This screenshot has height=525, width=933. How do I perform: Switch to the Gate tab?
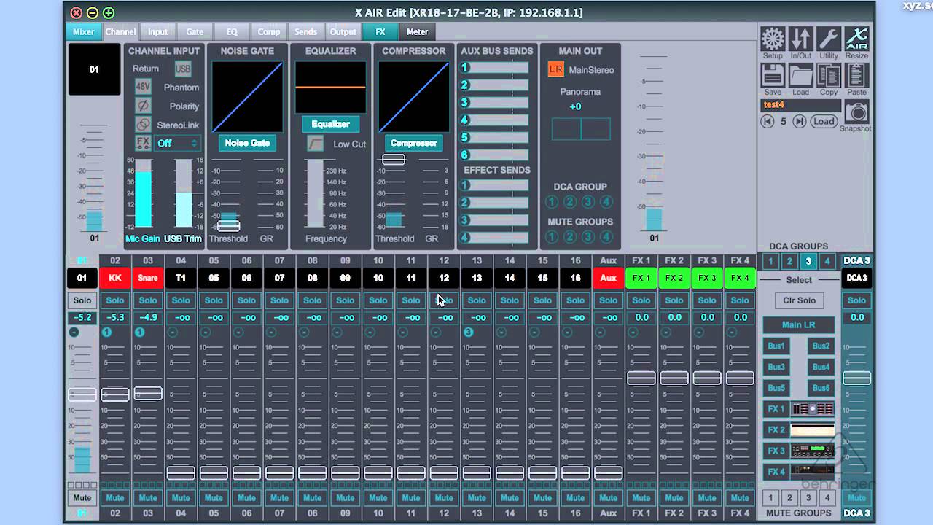coord(195,32)
